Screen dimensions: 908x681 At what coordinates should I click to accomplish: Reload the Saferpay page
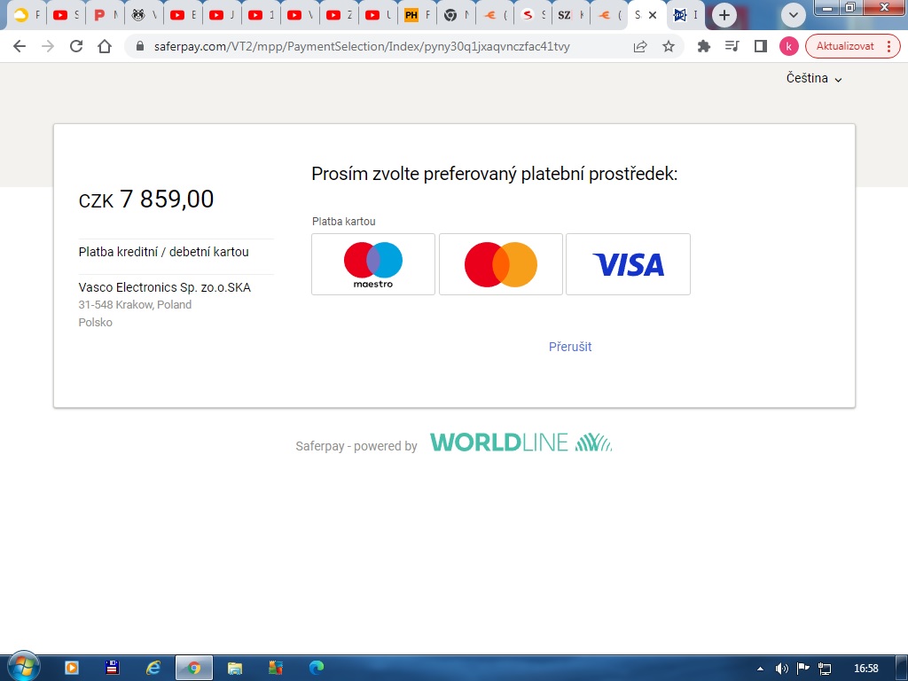coord(76,46)
